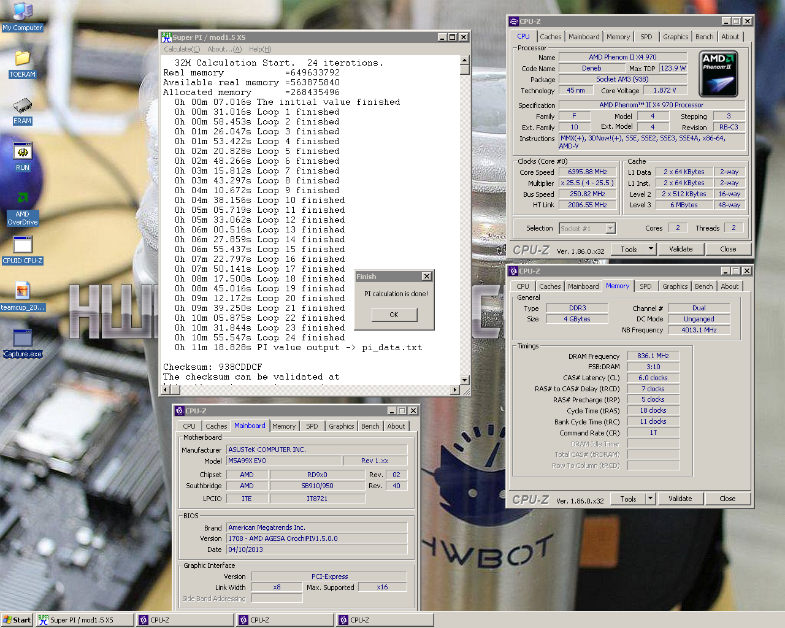Select the RUN desktop shortcut icon

click(22, 157)
